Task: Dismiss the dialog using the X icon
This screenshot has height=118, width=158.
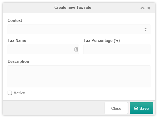Action: (x=149, y=8)
